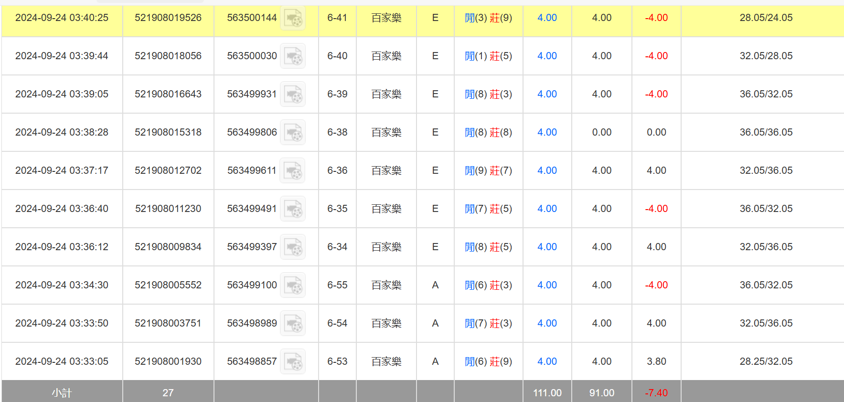Click the 閒(8) 莊(8) tie result
Screen dimensions: 844x402
click(488, 132)
